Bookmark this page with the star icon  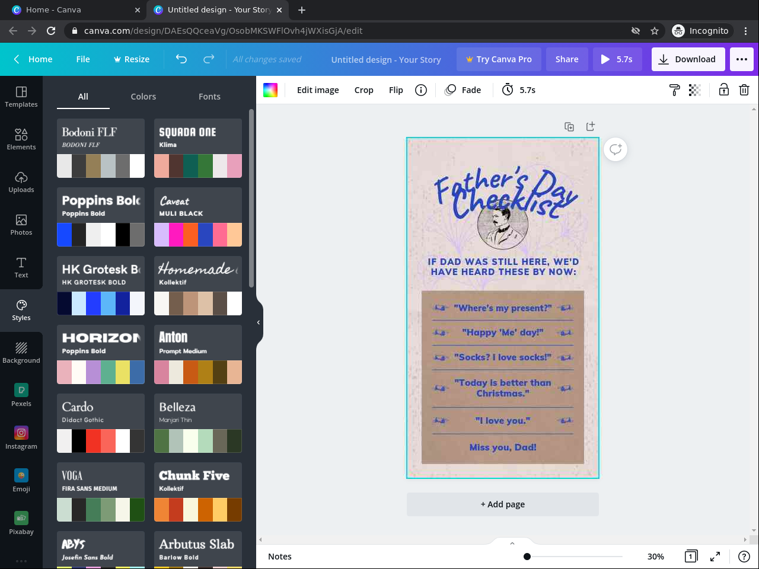pyautogui.click(x=655, y=31)
